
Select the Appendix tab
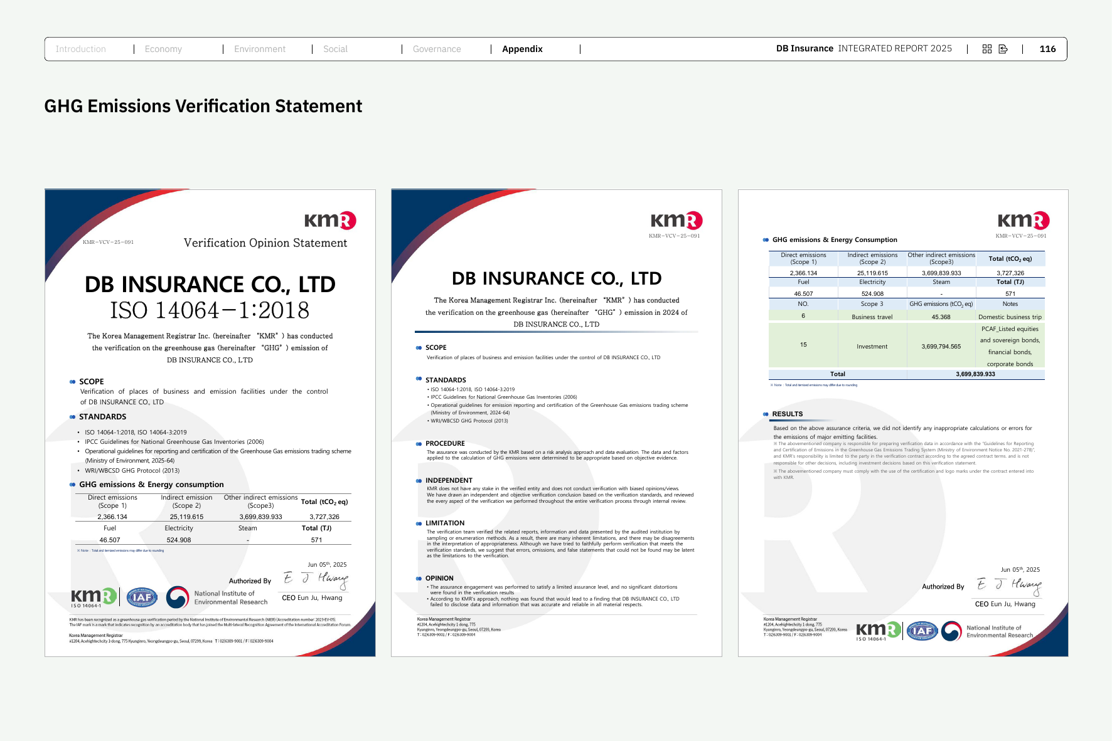coord(522,49)
